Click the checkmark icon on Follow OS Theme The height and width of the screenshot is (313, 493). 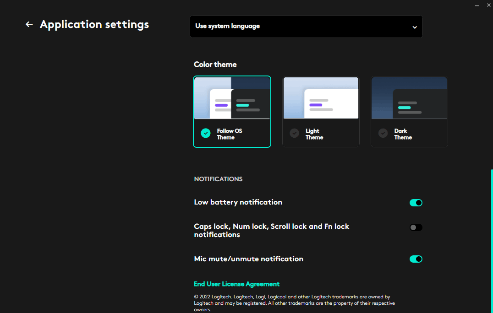(x=205, y=133)
